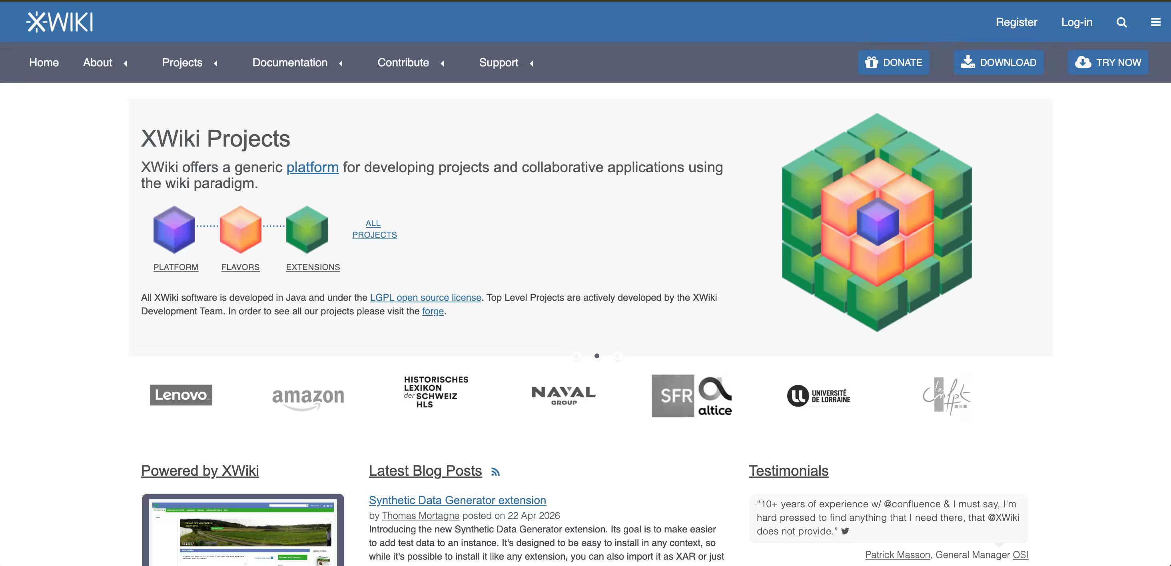Expand the Projects menu arrow

[216, 63]
